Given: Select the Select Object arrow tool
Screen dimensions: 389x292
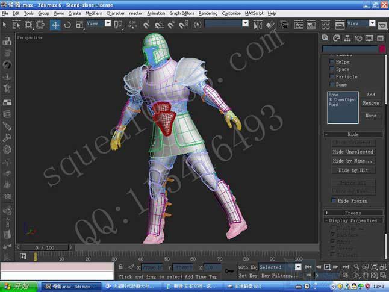Looking at the screenshot, I should [4, 25].
